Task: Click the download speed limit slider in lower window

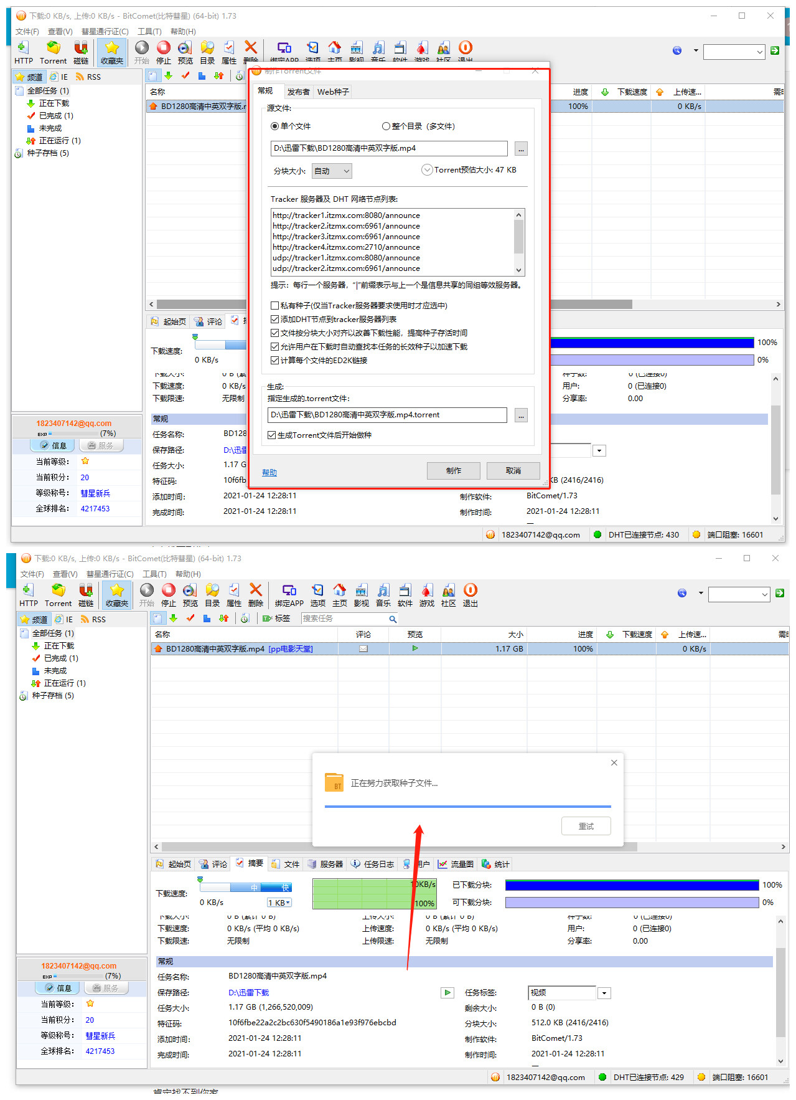Action: point(245,888)
